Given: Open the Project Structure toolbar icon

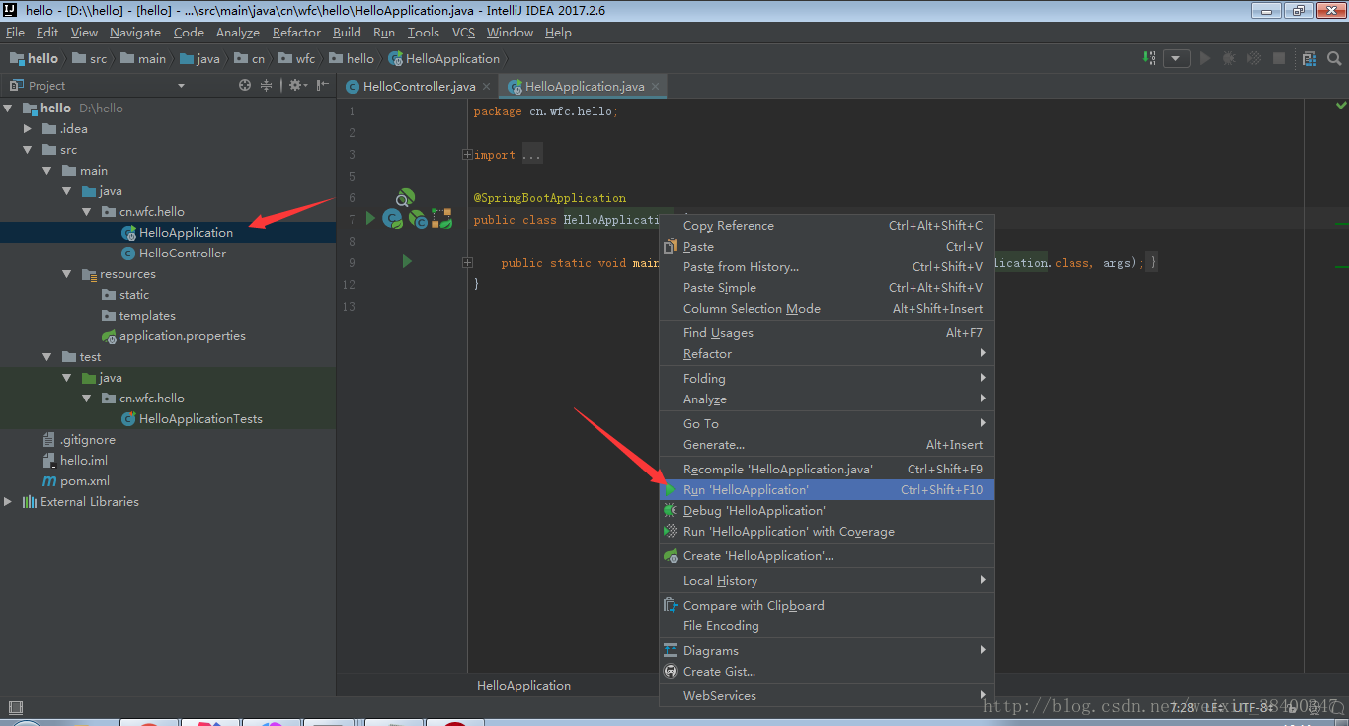Looking at the screenshot, I should click(x=1309, y=58).
